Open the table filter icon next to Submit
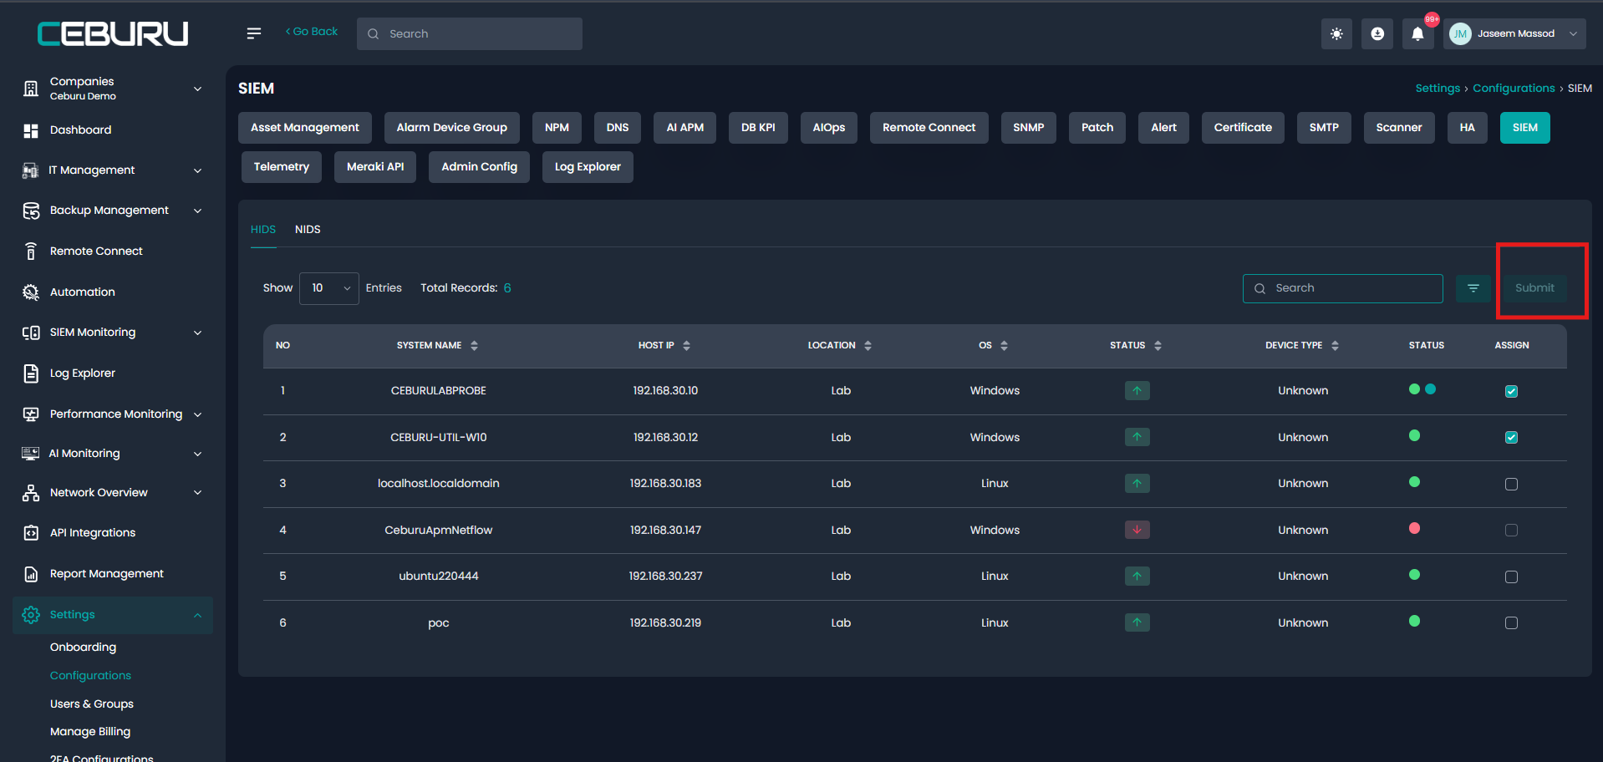This screenshot has height=762, width=1603. [1473, 288]
